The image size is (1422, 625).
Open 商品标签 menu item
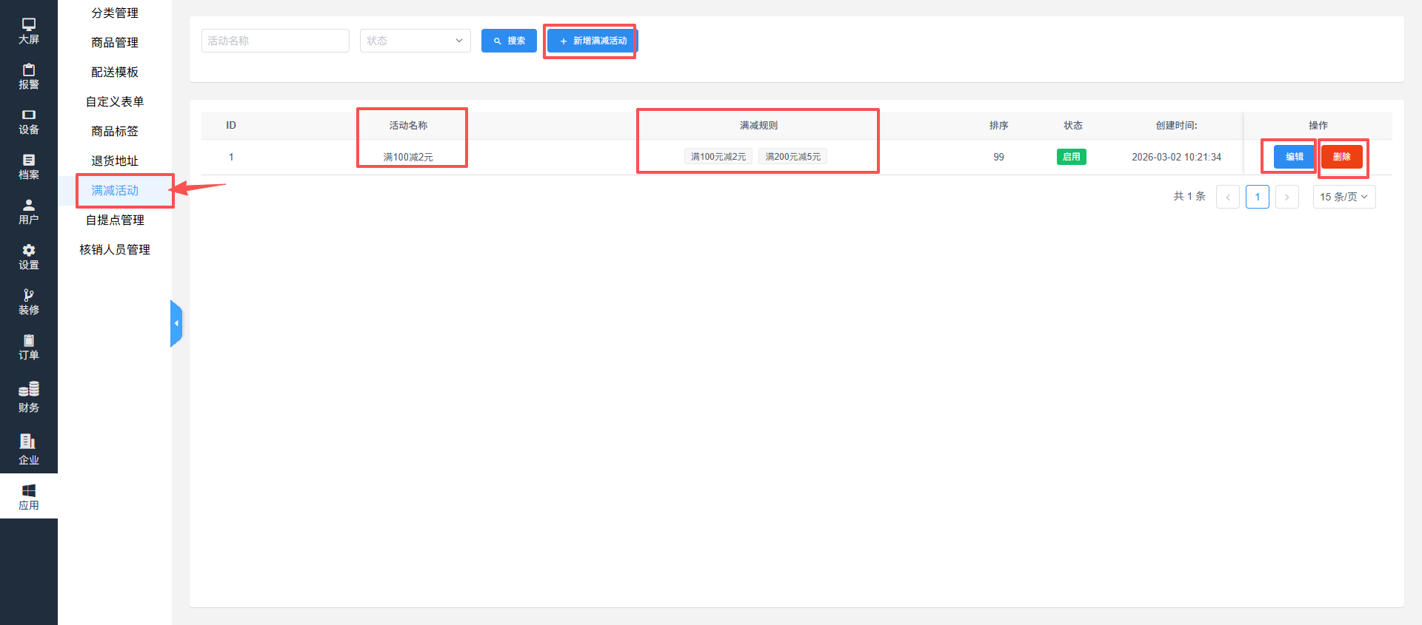coord(115,132)
